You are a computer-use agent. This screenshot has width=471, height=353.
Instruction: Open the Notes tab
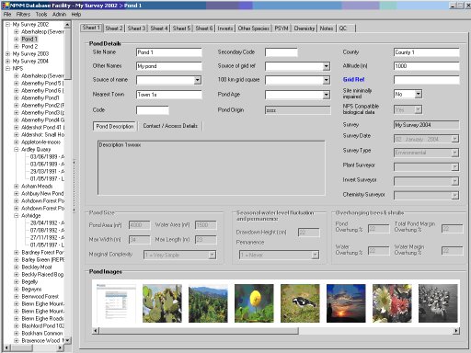click(x=327, y=28)
